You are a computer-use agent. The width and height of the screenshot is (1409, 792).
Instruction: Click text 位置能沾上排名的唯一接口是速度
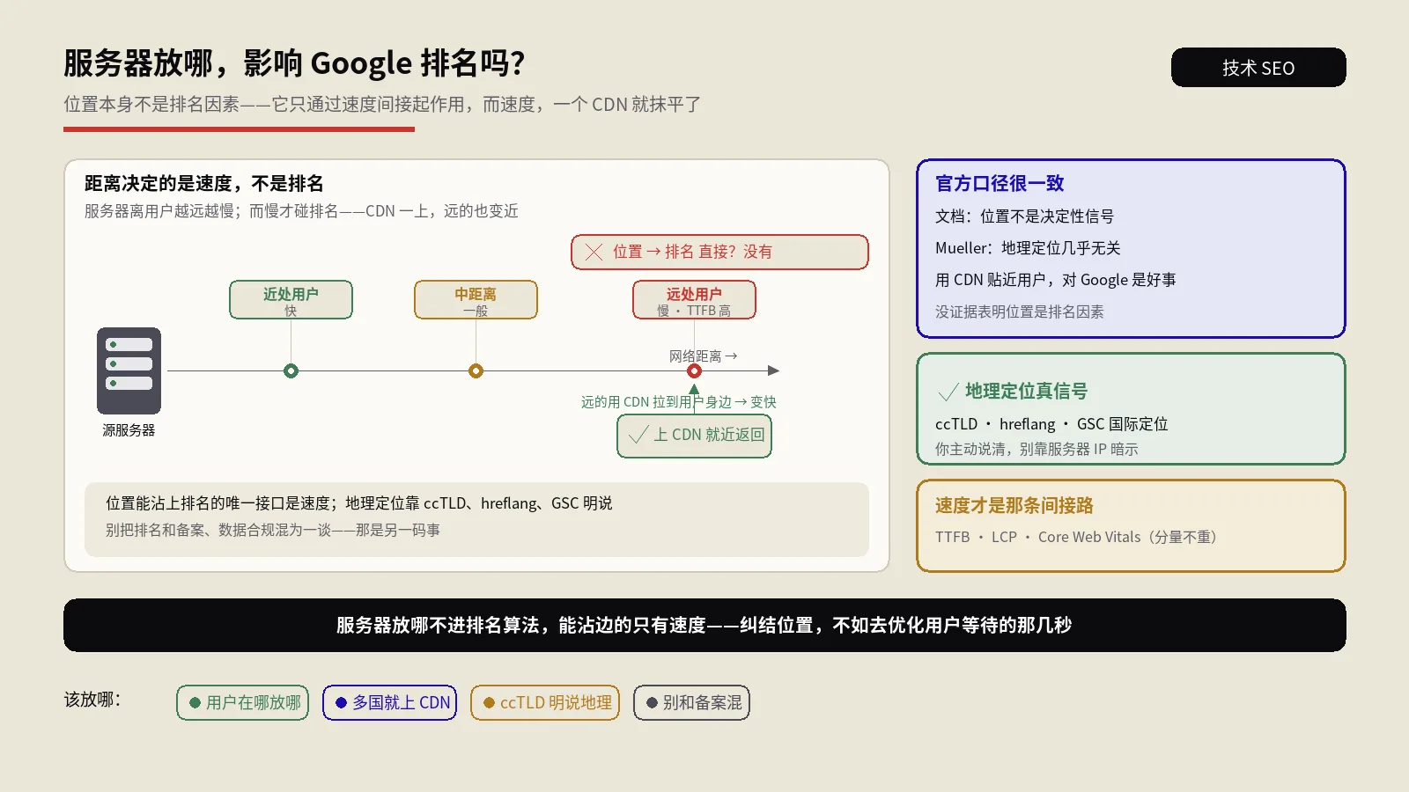coord(218,503)
